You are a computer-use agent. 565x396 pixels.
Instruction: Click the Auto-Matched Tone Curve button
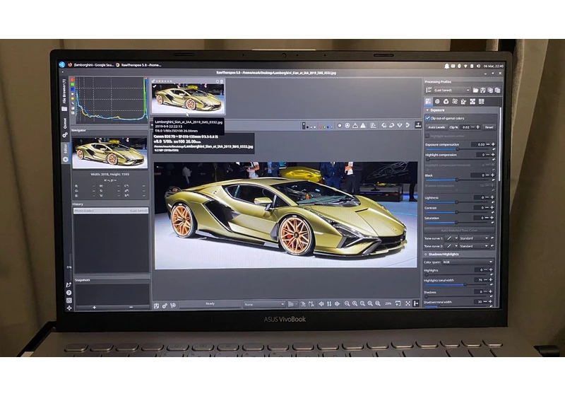(459, 230)
